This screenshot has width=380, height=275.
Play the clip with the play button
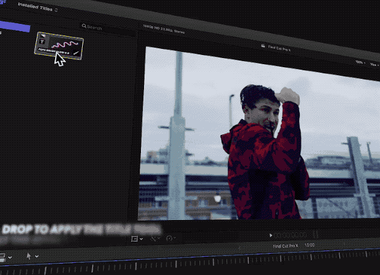coord(270,235)
